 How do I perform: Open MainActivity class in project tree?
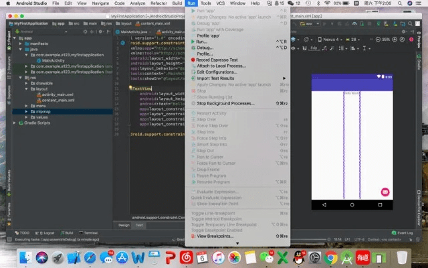click(56, 60)
